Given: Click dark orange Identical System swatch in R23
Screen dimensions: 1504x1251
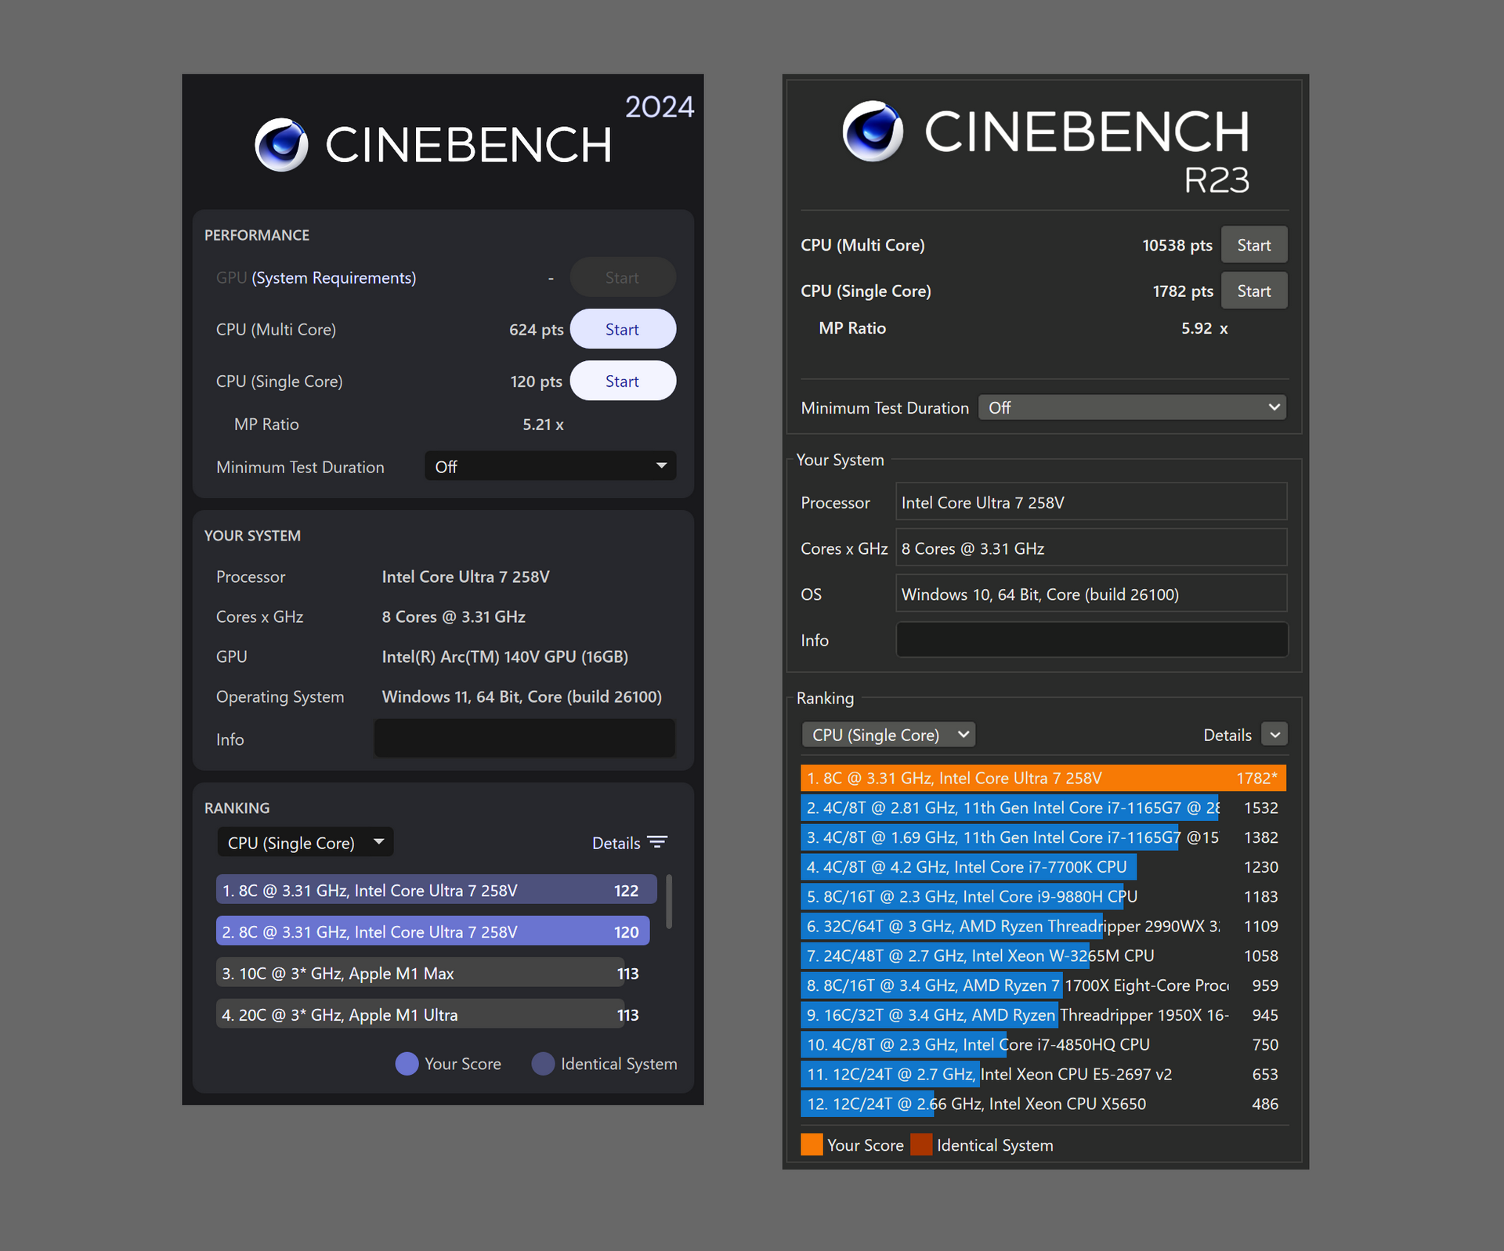Looking at the screenshot, I should 921,1144.
